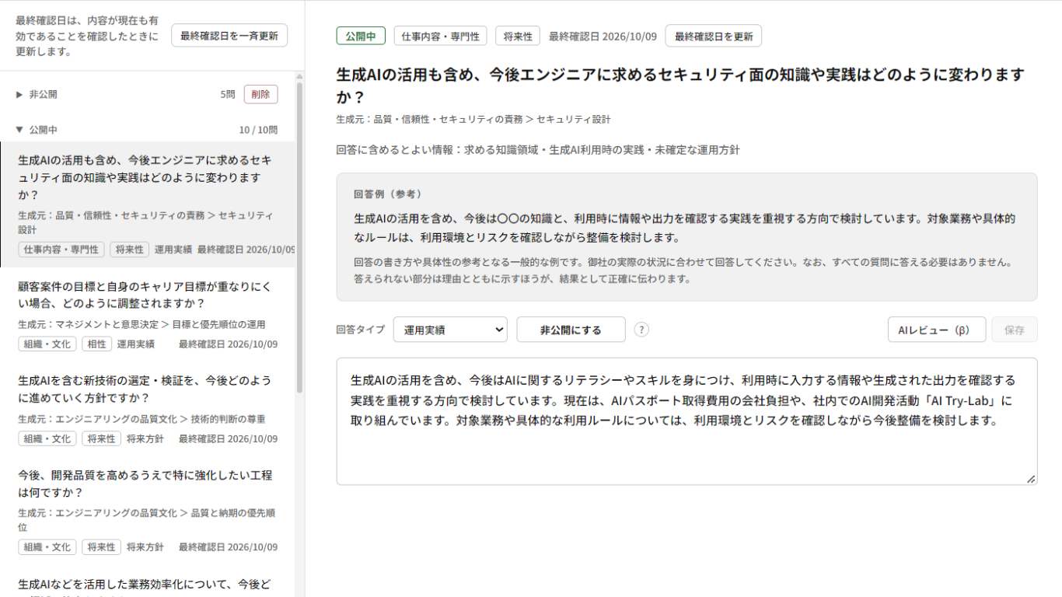Click the 公開中 status badge in header
Viewport: 1062px width, 597px height.
[361, 36]
